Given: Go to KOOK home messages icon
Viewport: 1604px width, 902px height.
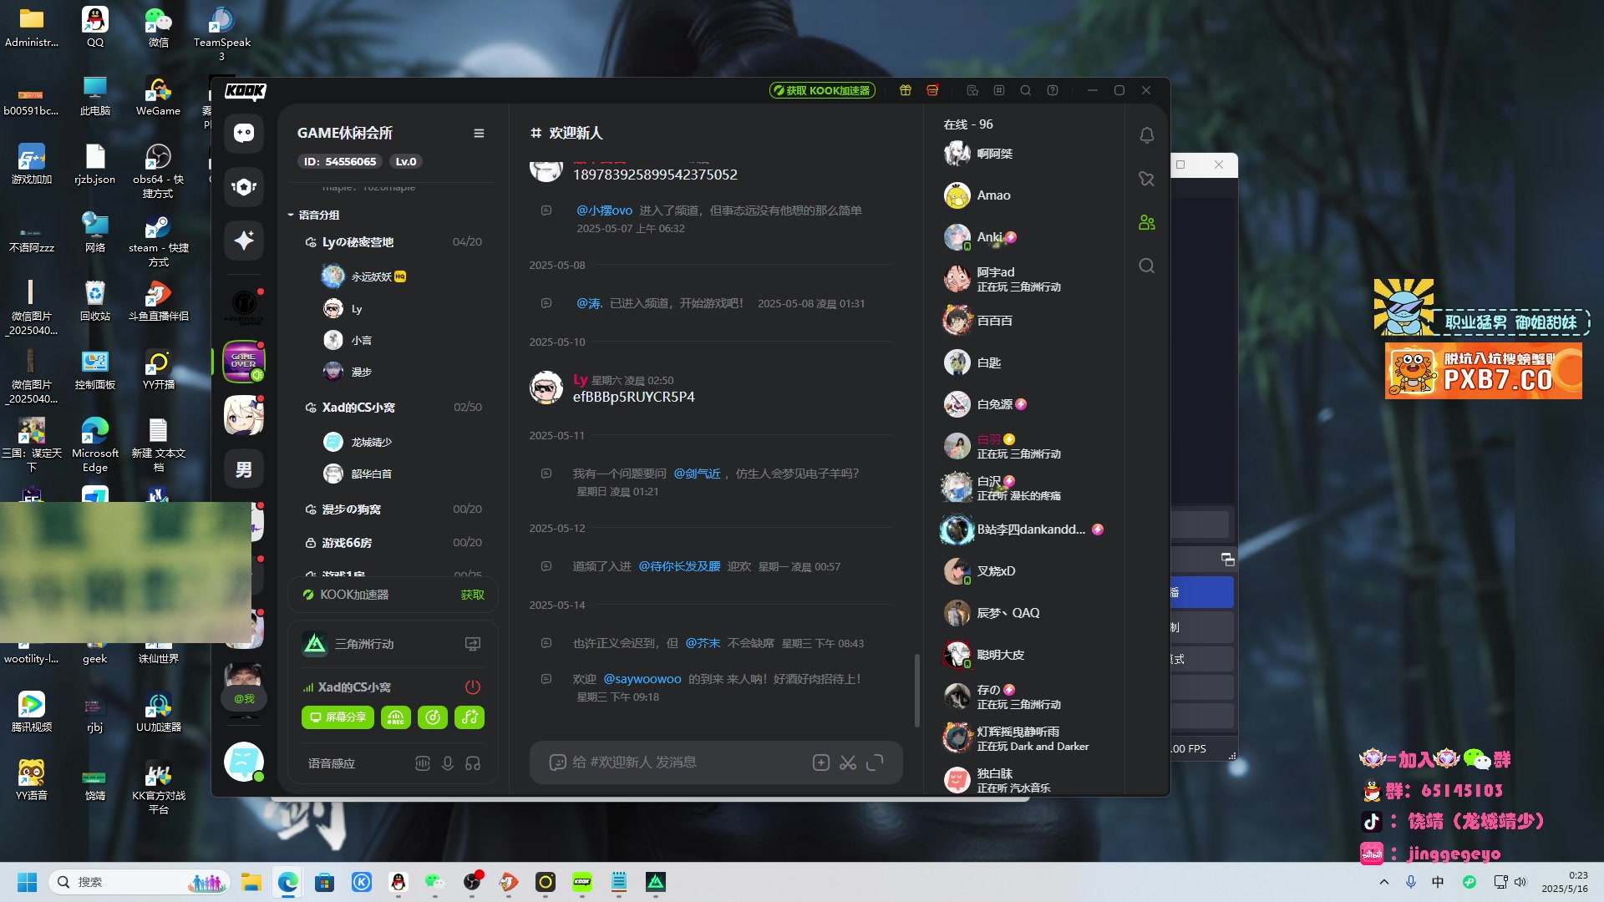Looking at the screenshot, I should (x=244, y=133).
